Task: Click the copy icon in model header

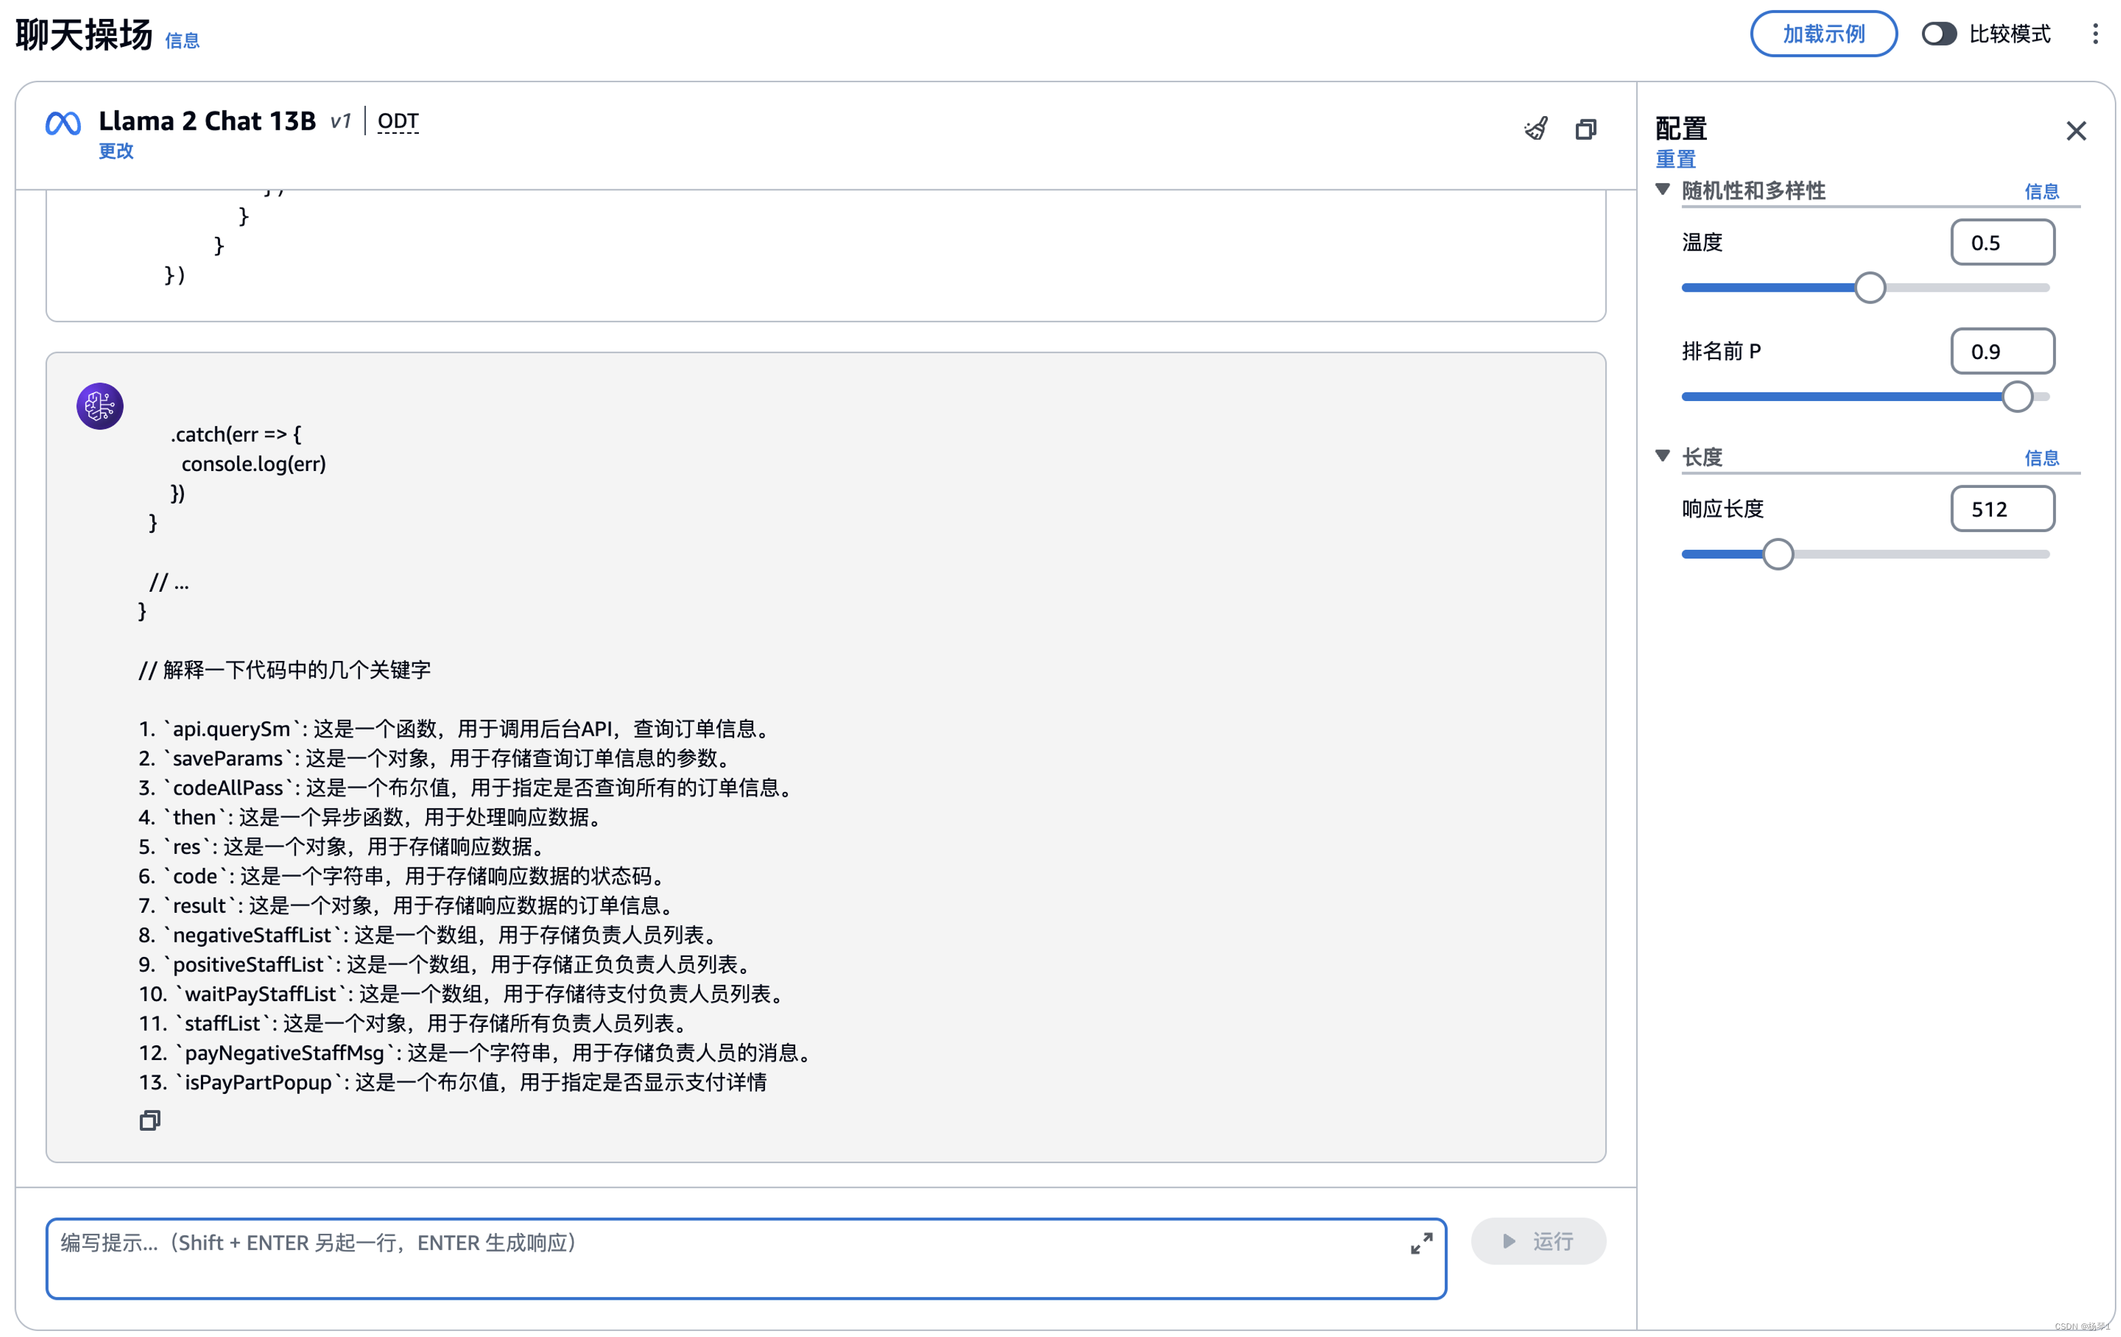Action: tap(1585, 130)
